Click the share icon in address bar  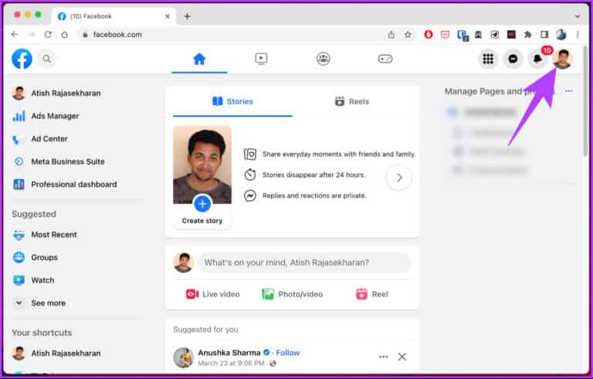click(x=391, y=35)
